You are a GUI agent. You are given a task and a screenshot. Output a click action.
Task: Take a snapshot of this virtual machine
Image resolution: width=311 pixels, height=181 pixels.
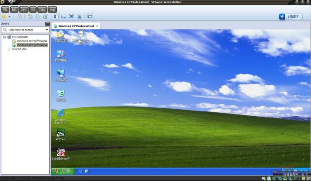[30, 16]
